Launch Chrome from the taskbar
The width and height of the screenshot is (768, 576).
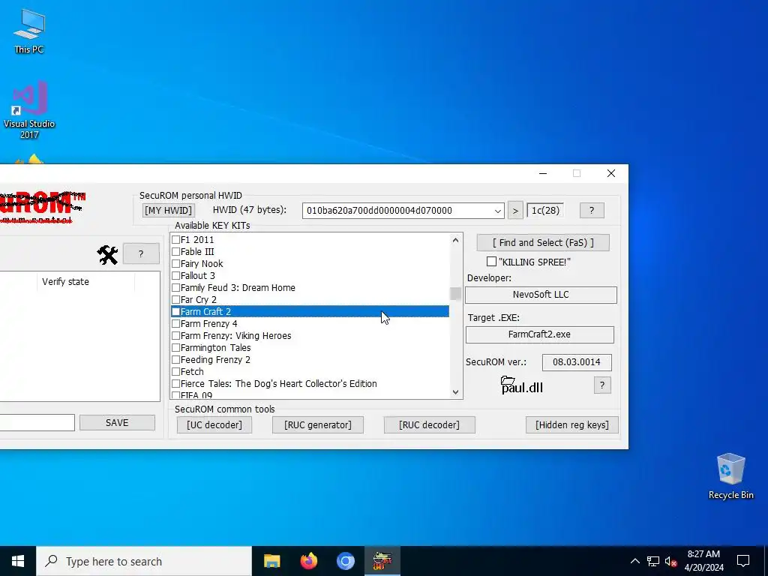tap(345, 561)
